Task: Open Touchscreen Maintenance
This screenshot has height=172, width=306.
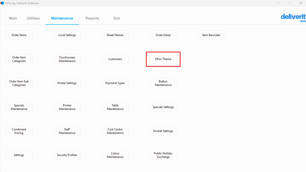Action: (x=67, y=59)
